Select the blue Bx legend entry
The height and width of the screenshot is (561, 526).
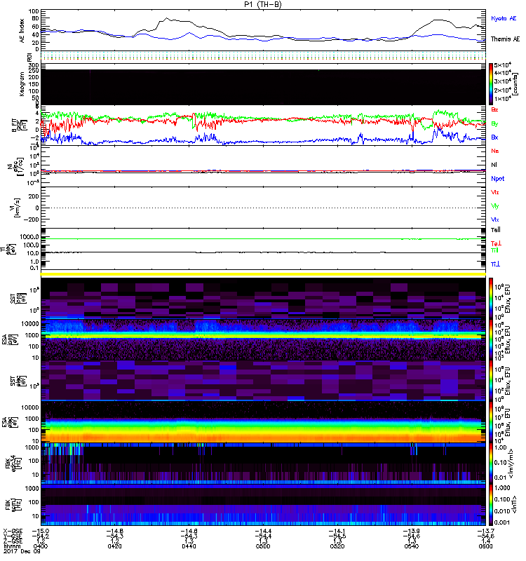tap(495, 137)
